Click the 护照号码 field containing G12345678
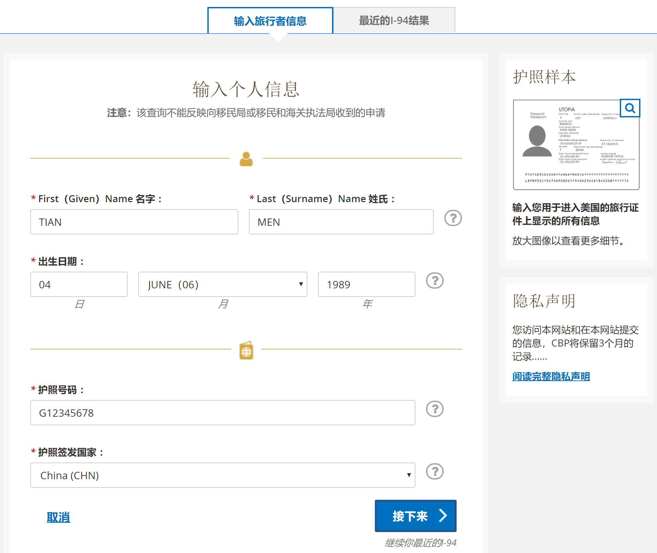This screenshot has width=657, height=553. click(223, 413)
